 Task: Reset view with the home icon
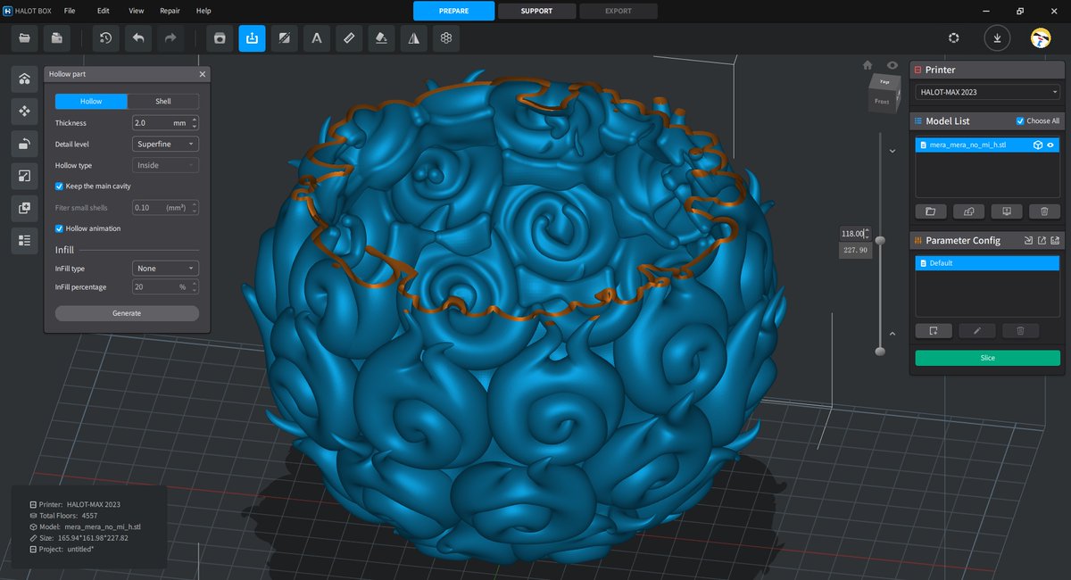click(867, 65)
